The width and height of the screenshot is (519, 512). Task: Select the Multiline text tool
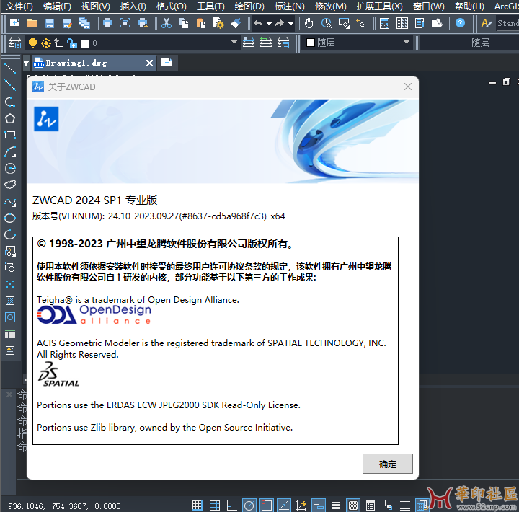click(10, 350)
